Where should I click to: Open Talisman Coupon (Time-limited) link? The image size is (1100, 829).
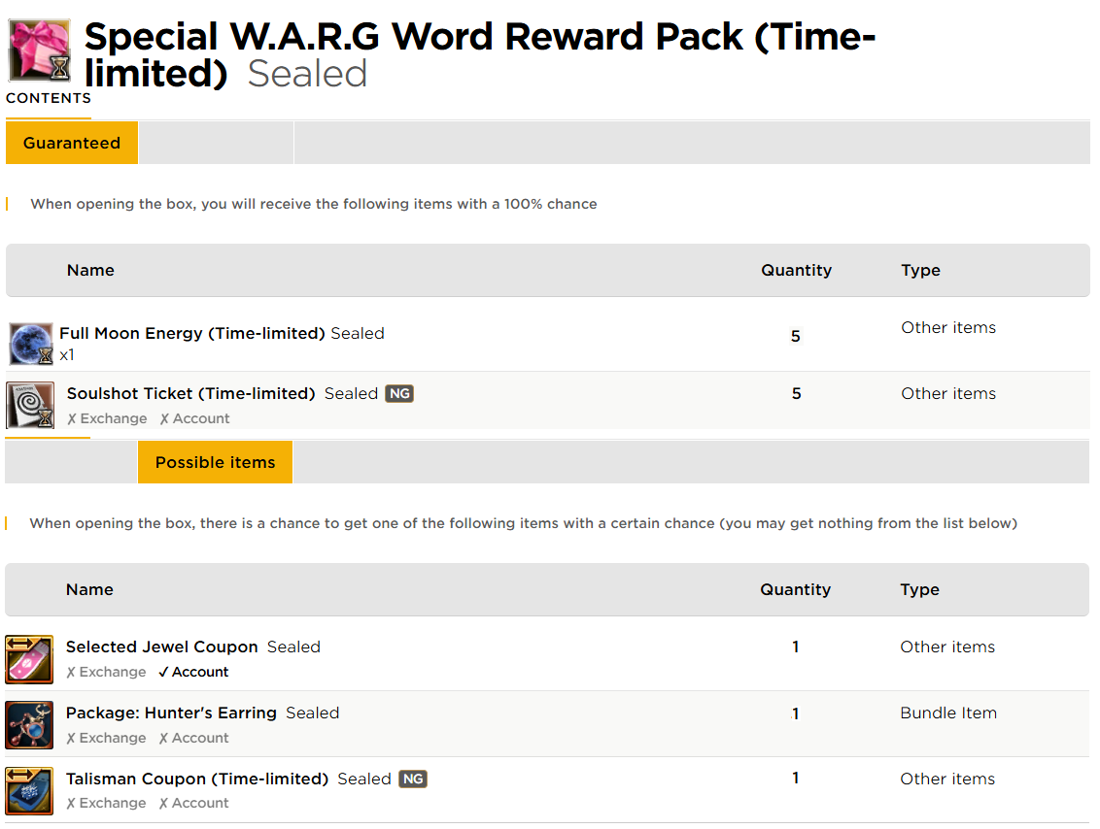point(197,779)
